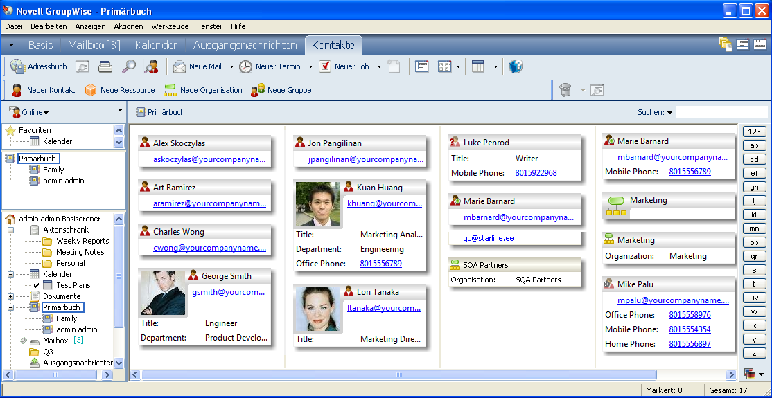The width and height of the screenshot is (772, 398).
Task: Open dropdown arrow next to Neuer Job
Action: (x=379, y=67)
